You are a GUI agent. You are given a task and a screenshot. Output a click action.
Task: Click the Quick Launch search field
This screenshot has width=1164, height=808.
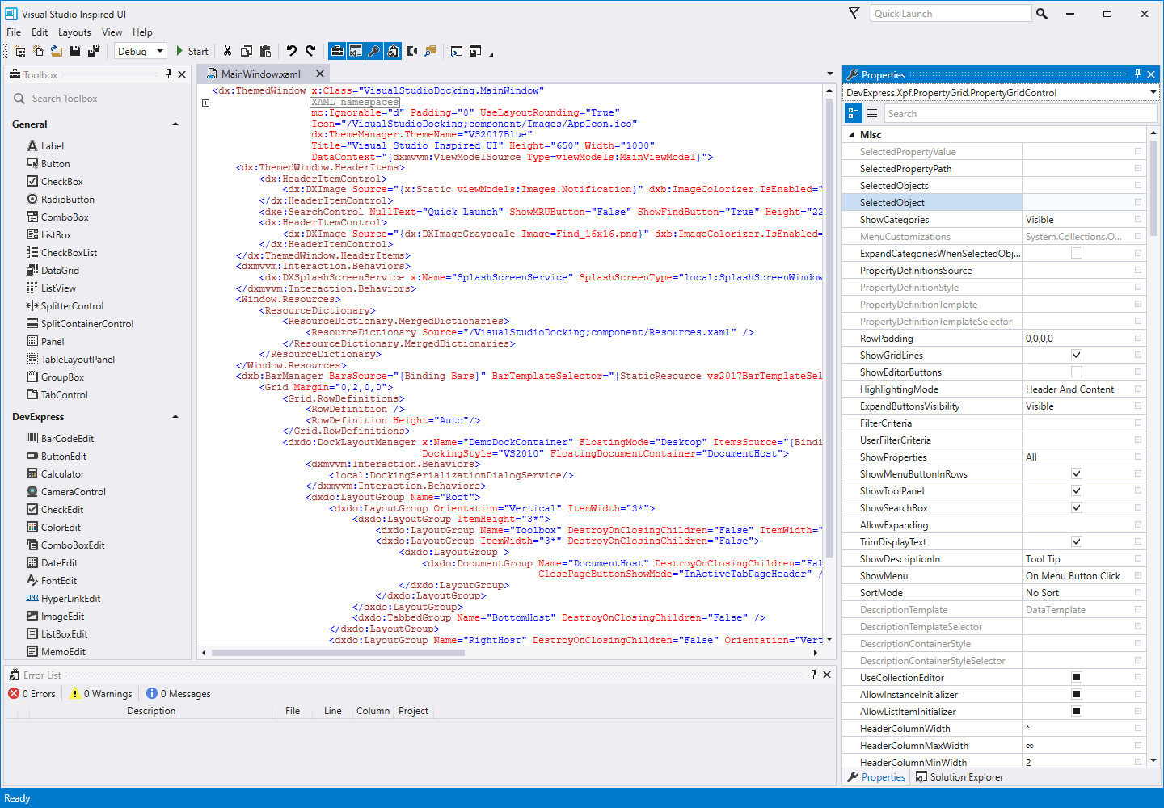[x=951, y=14]
